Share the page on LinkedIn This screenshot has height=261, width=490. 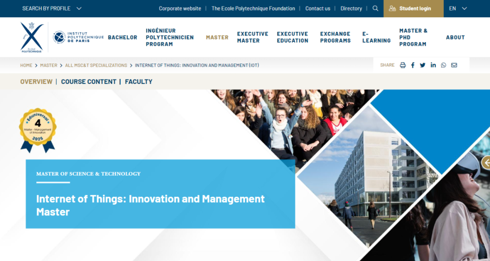pyautogui.click(x=433, y=65)
